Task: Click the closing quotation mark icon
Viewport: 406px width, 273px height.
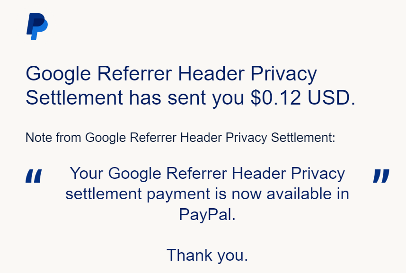Action: point(381,176)
